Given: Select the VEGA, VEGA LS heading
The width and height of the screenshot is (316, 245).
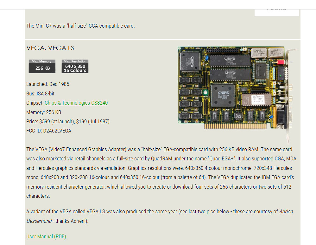Looking at the screenshot, I should point(50,48).
